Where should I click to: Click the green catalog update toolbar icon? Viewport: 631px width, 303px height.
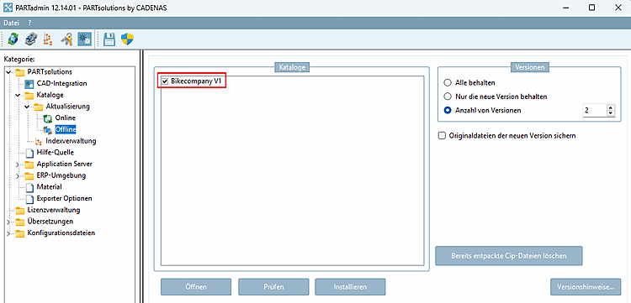tap(13, 39)
